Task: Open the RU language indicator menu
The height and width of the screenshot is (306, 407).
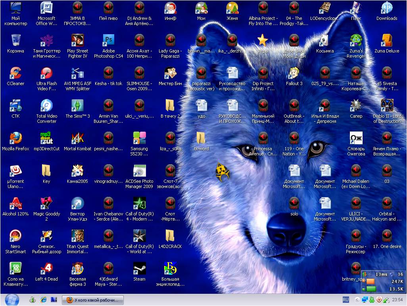Action: click(x=345, y=300)
